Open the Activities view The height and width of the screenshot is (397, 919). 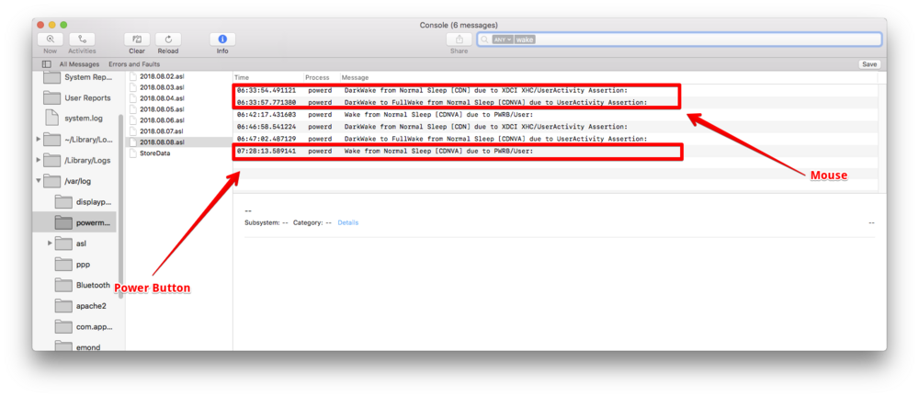pyautogui.click(x=82, y=40)
